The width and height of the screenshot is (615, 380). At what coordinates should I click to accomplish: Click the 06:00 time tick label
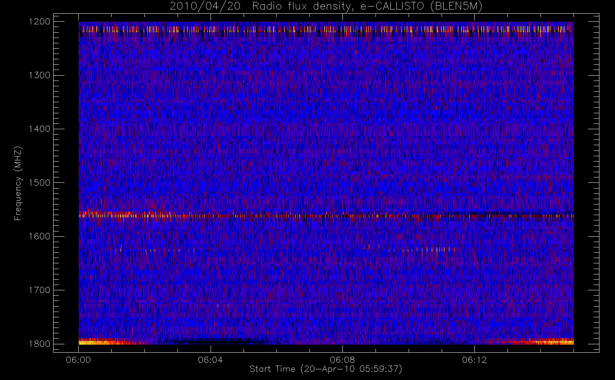78,360
